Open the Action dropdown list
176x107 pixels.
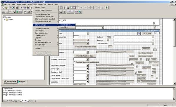tap(153, 37)
